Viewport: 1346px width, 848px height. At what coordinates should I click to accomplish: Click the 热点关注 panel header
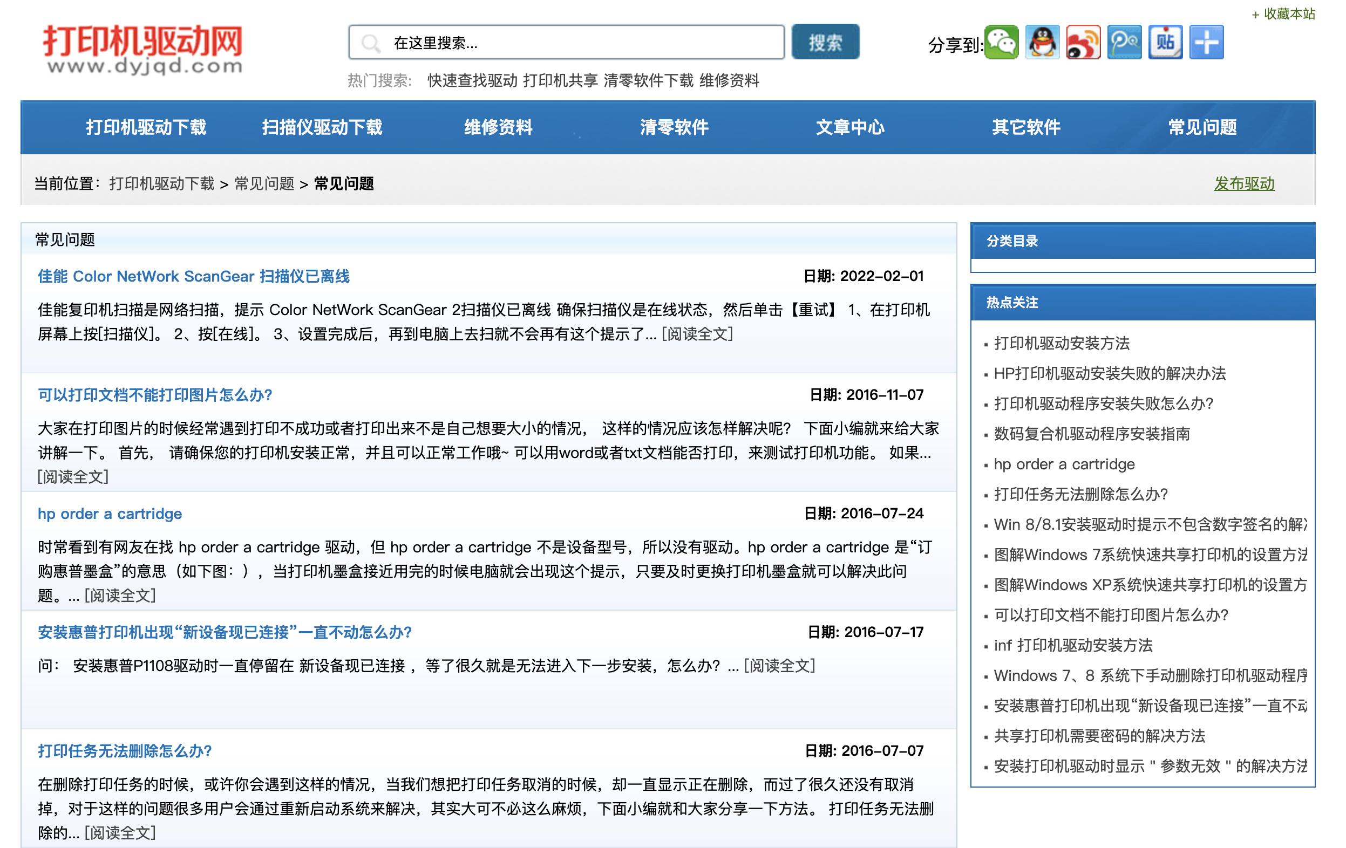point(1143,303)
